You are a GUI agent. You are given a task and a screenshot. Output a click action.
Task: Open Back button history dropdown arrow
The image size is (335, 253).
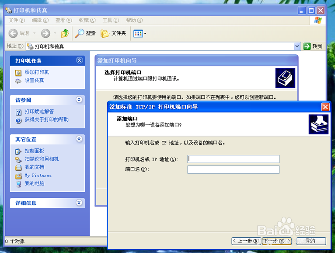click(x=34, y=33)
